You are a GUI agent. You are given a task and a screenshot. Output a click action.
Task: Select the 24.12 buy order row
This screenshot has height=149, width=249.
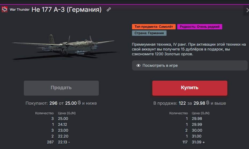55,124
